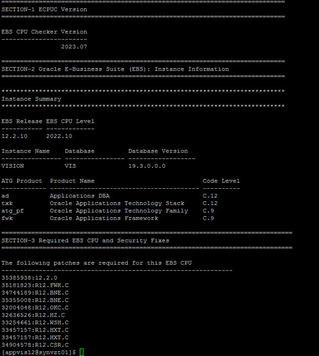The height and width of the screenshot is (356, 319).
Task: Click the SECTION-1 ECPUC Version heading
Action: (44, 10)
